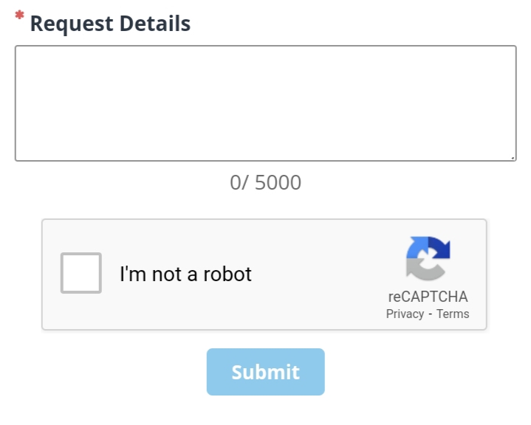
Task: Click the "reCAPTCHA" brand text
Action: point(428,297)
